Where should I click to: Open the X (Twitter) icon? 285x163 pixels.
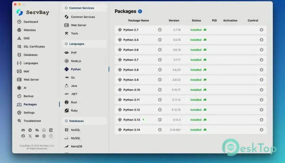click(x=30, y=136)
